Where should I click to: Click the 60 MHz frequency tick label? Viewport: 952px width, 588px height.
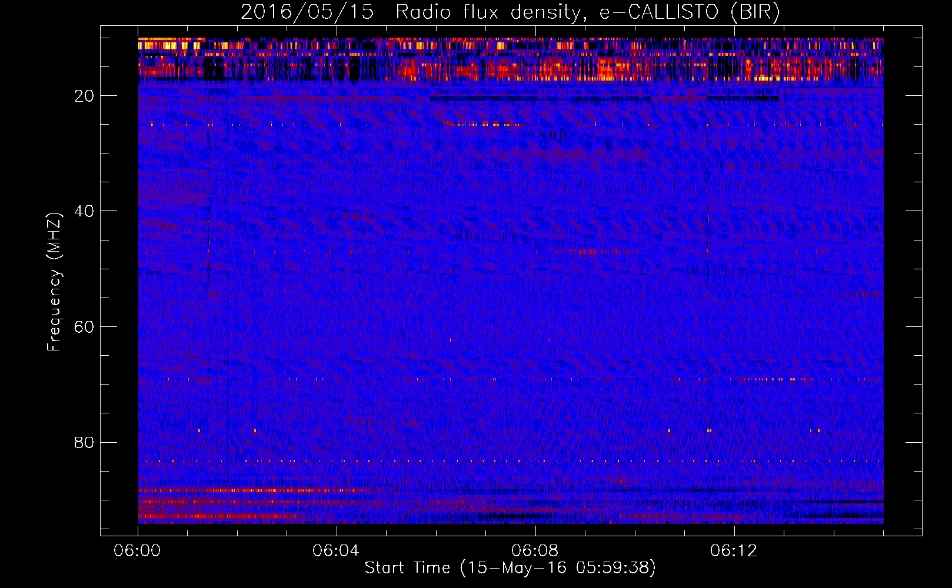pos(84,327)
